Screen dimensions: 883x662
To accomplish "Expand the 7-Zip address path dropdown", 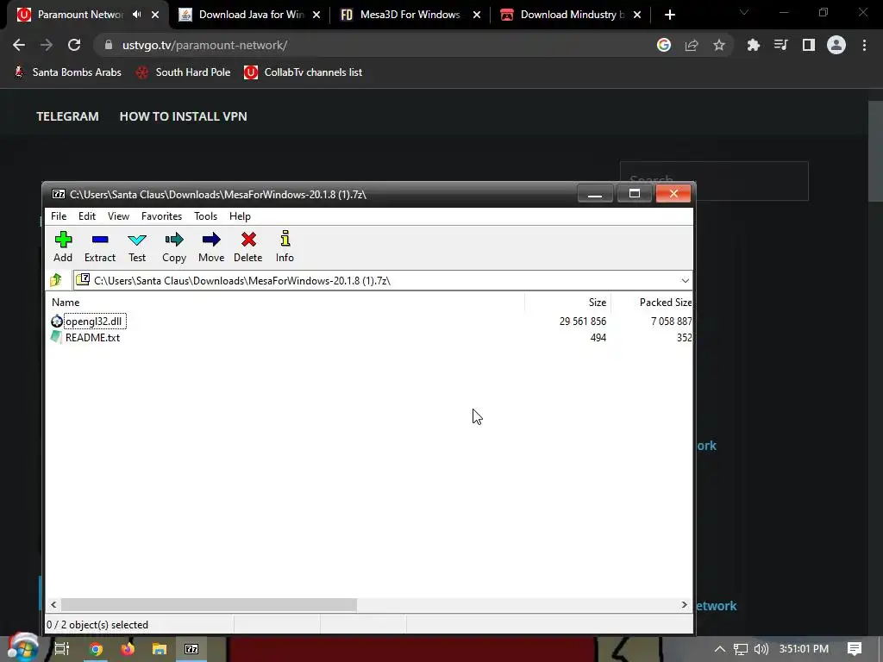I will tap(685, 280).
